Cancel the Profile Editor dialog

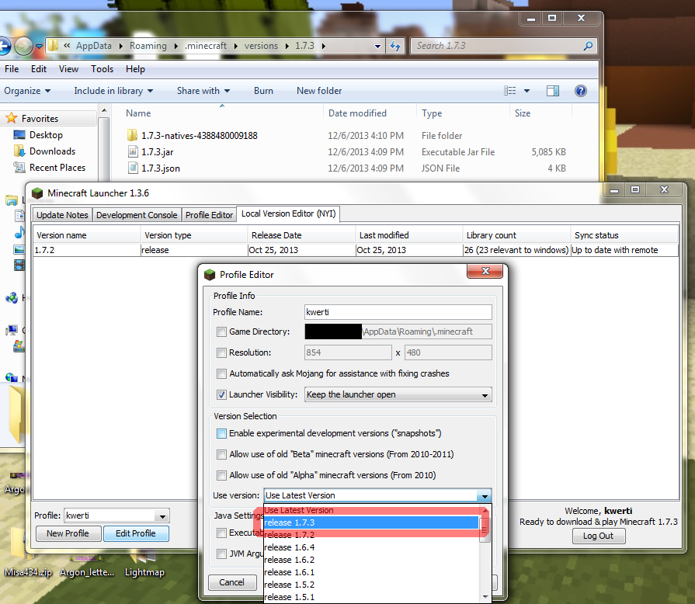[232, 582]
